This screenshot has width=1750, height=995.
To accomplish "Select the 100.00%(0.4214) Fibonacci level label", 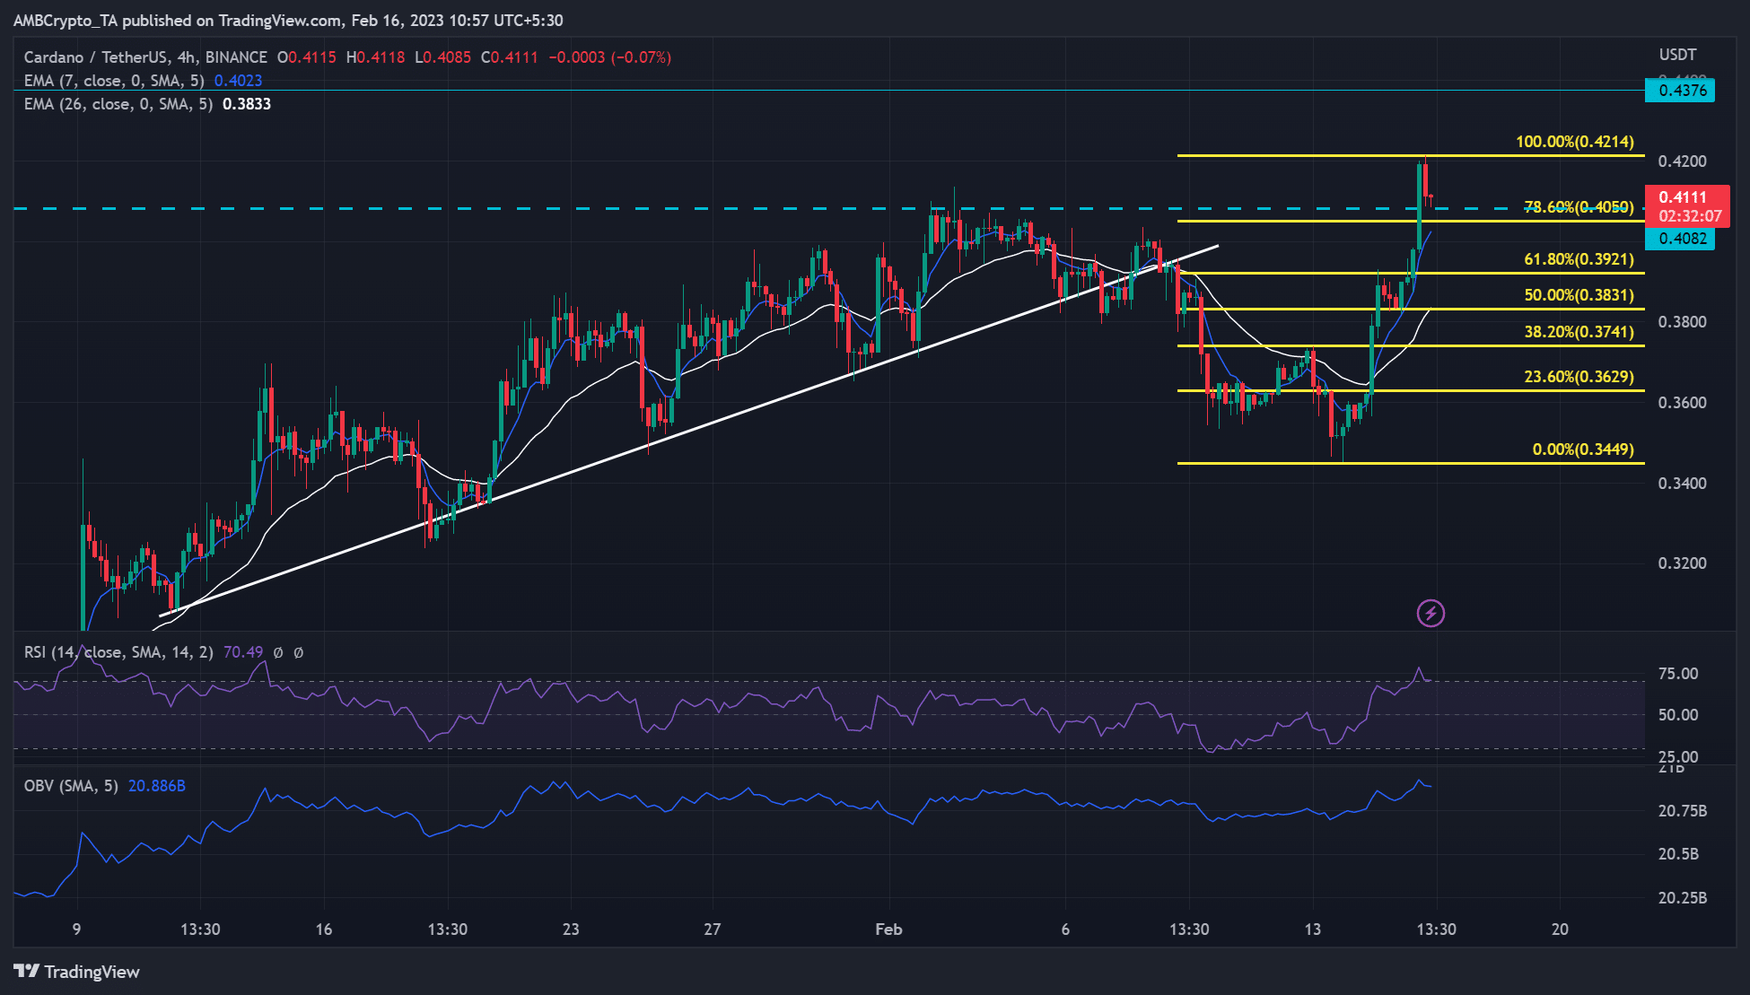I will 1575,142.
